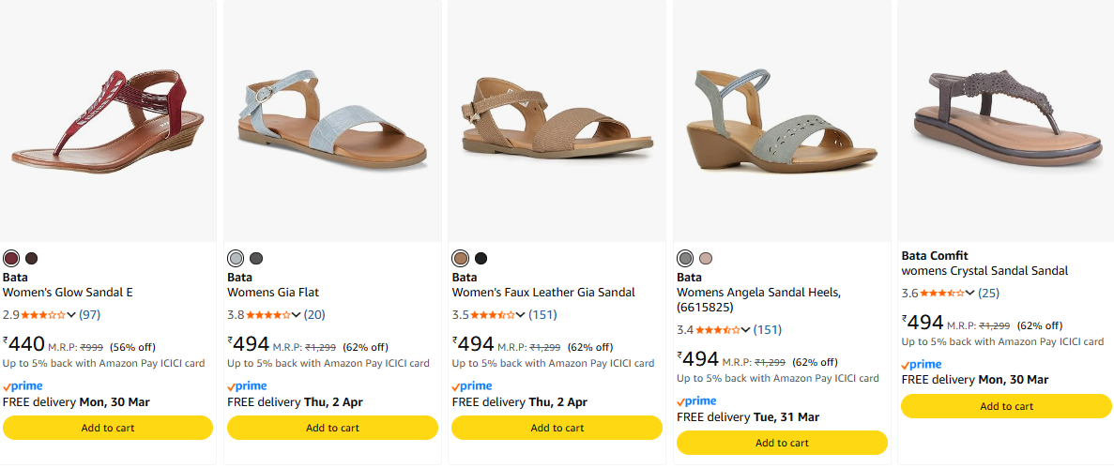Click the star rating of Crystal Sandal

(942, 294)
